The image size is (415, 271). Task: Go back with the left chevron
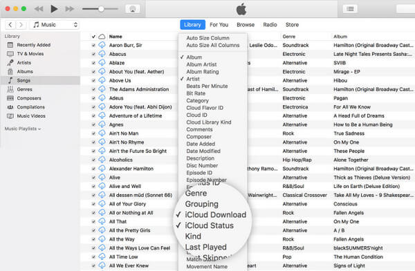pos(10,25)
